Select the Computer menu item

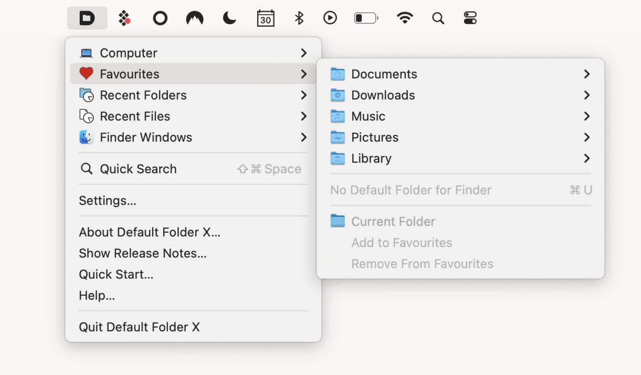click(x=193, y=53)
